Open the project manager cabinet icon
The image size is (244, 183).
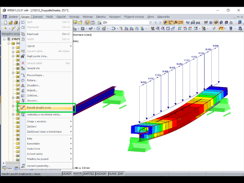point(15,22)
